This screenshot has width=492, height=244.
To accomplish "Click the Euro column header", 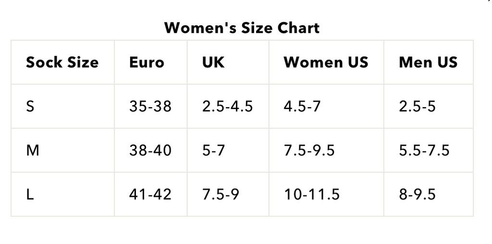I will tap(147, 62).
